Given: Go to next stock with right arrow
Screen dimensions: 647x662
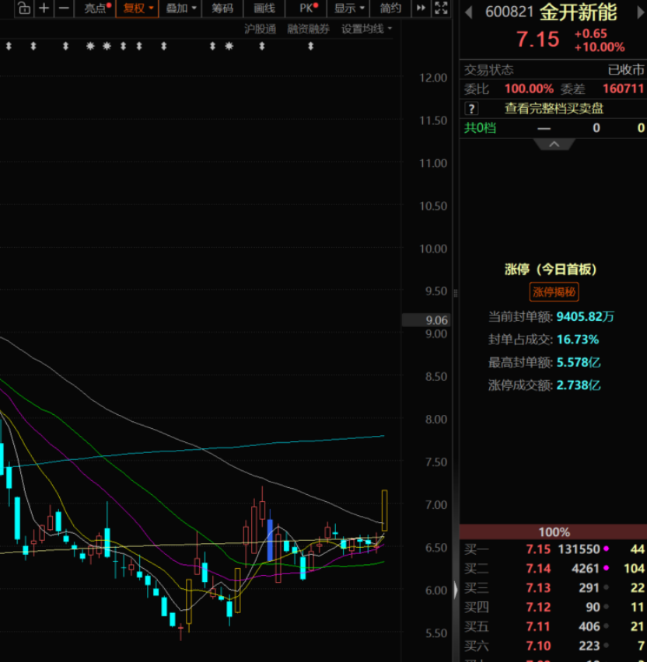Looking at the screenshot, I should pyautogui.click(x=641, y=12).
